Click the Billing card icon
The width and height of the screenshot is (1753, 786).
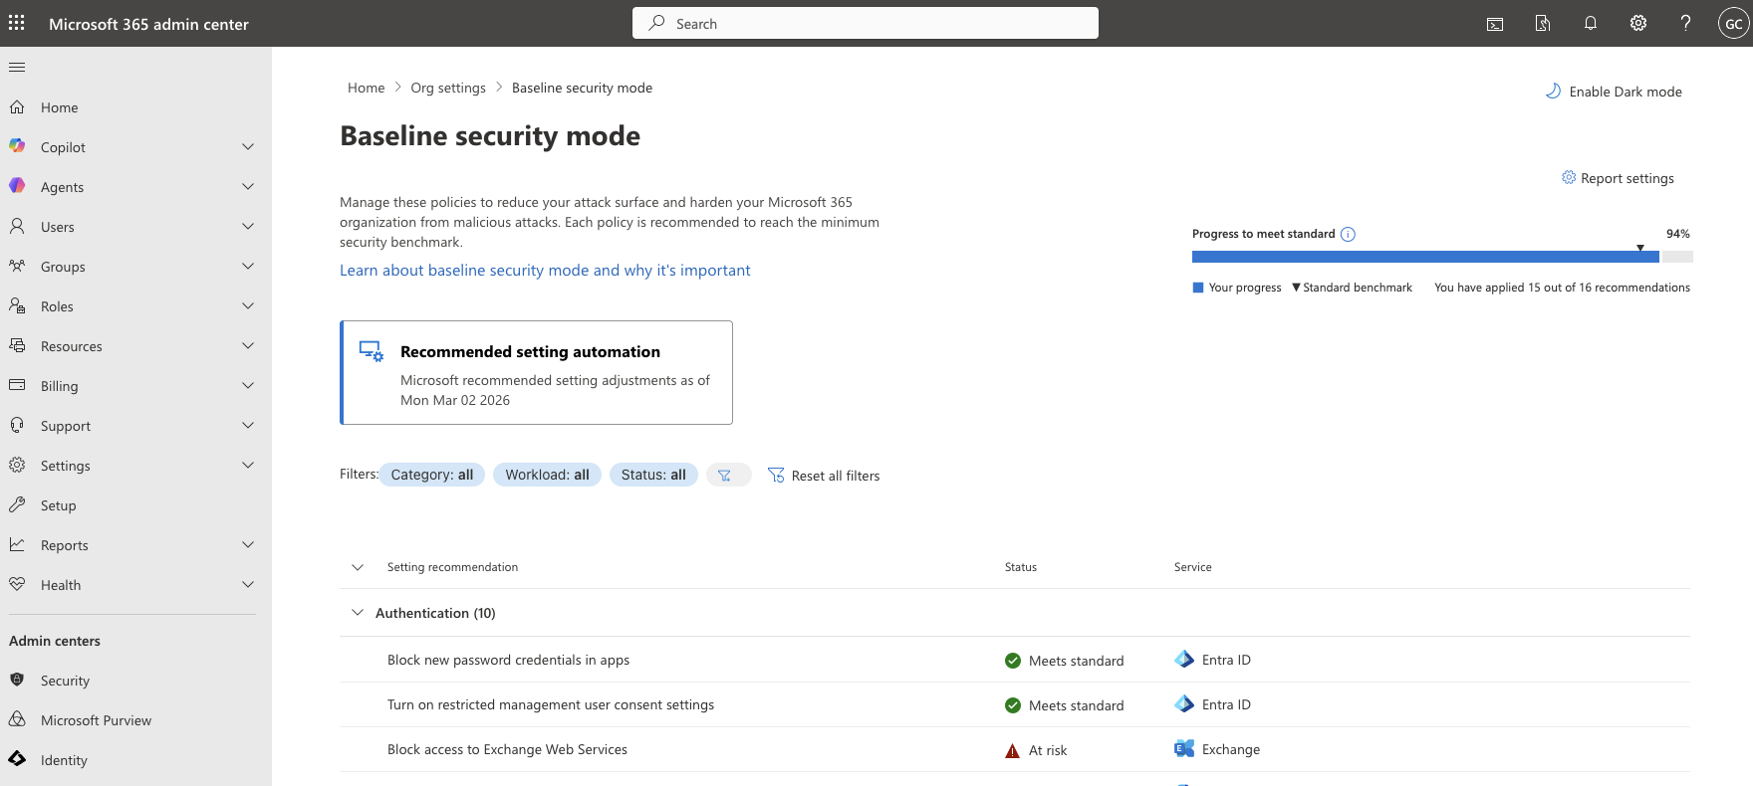coord(17,385)
